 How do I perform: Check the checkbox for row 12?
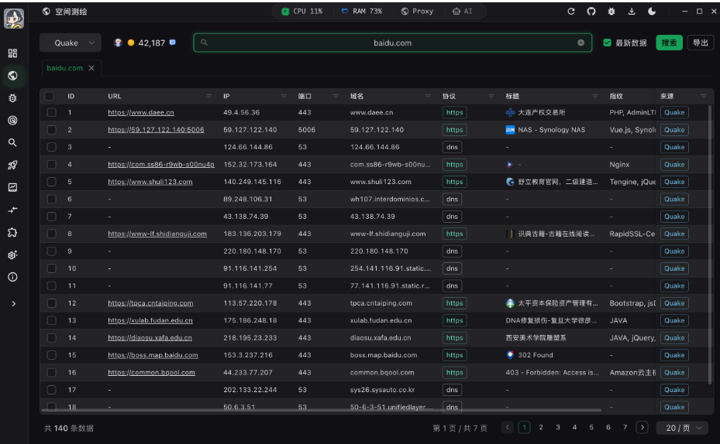point(51,303)
